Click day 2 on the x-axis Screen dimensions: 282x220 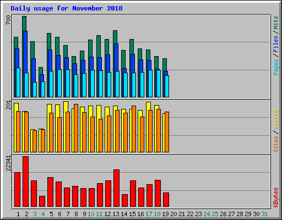pyautogui.click(x=26, y=214)
